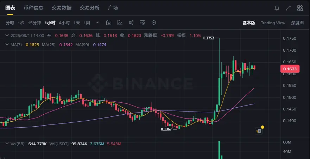Collapse the Vol(BB) indicator chevron

pyautogui.click(x=7, y=144)
